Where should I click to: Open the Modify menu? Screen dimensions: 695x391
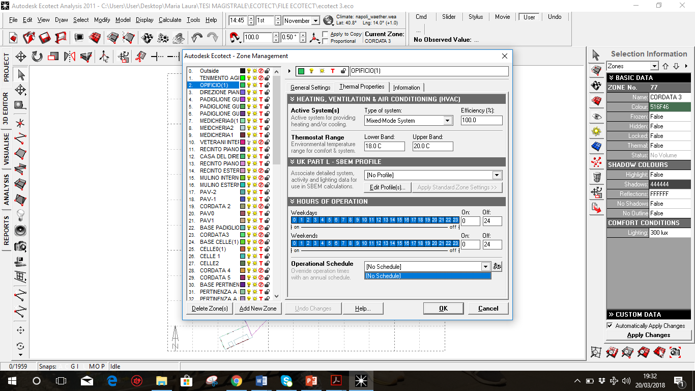click(x=102, y=20)
